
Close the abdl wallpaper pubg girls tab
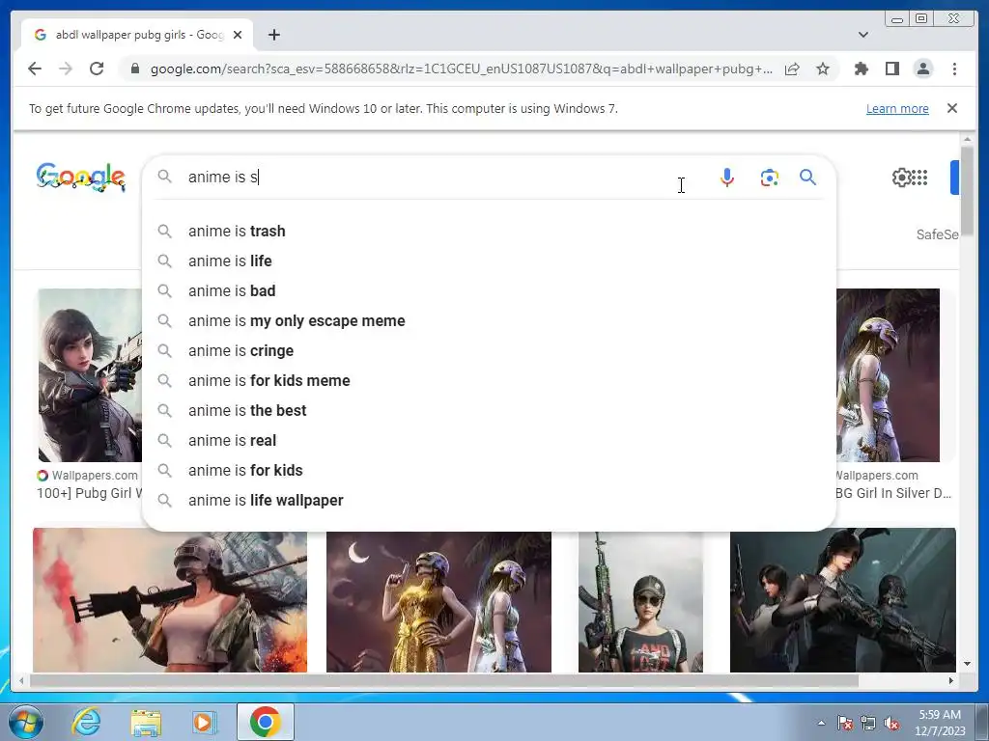238,35
